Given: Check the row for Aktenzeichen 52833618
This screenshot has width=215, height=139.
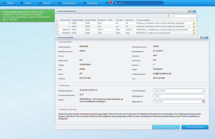Looking at the screenshot, I should (x=57, y=30).
